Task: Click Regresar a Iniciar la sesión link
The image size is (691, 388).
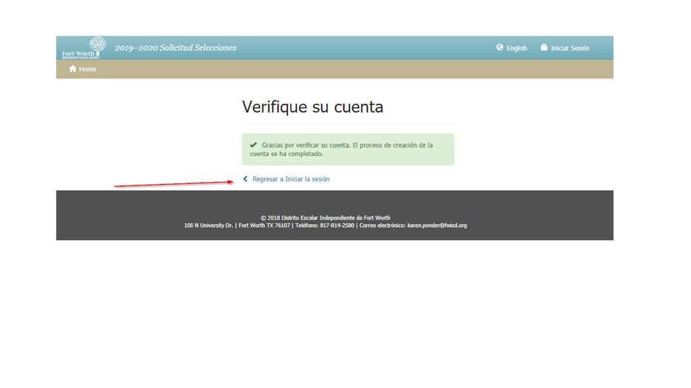Action: [291, 179]
